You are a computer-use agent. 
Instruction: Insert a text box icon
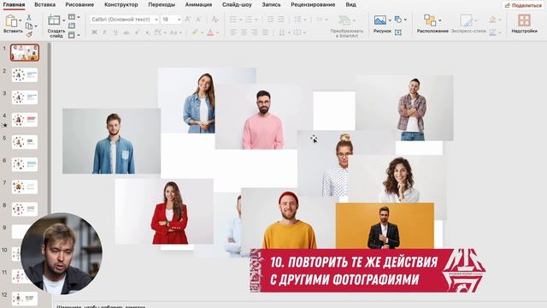(398, 33)
